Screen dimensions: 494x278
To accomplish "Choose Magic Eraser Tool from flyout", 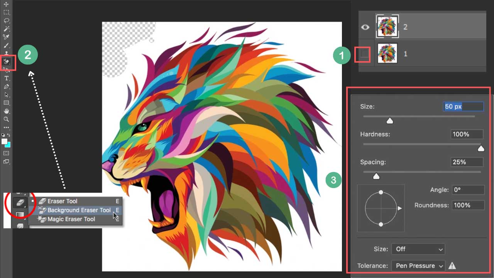I will coord(71,219).
